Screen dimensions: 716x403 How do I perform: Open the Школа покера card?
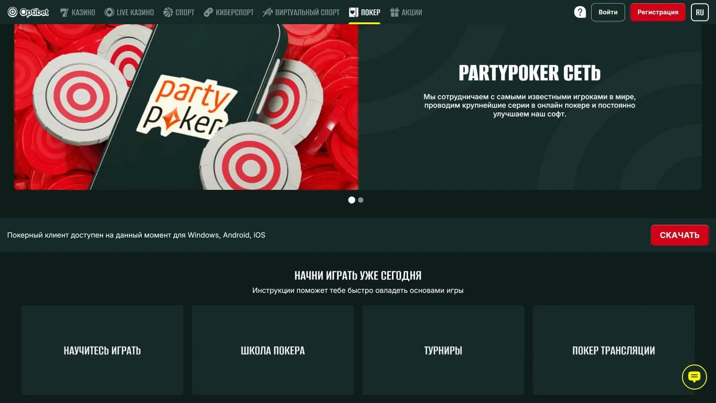coord(273,350)
